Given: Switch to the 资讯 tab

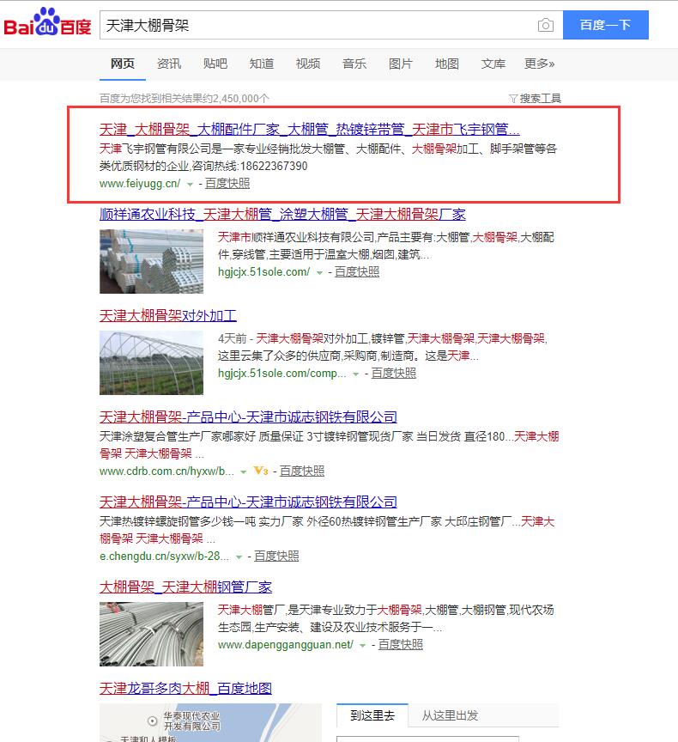Looking at the screenshot, I should click(169, 64).
